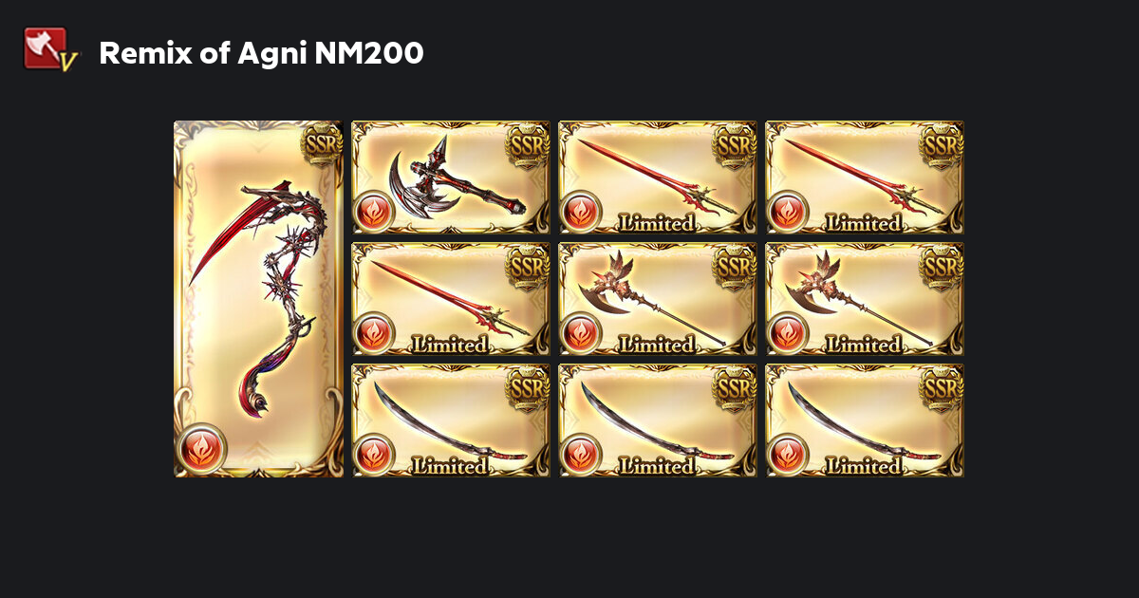The image size is (1139, 598).
Task: Select the red scythe main weapon card
Action: pos(258,298)
